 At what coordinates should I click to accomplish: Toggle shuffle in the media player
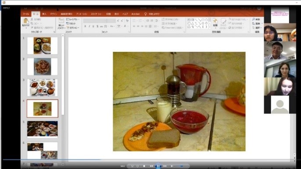[x=132, y=166]
